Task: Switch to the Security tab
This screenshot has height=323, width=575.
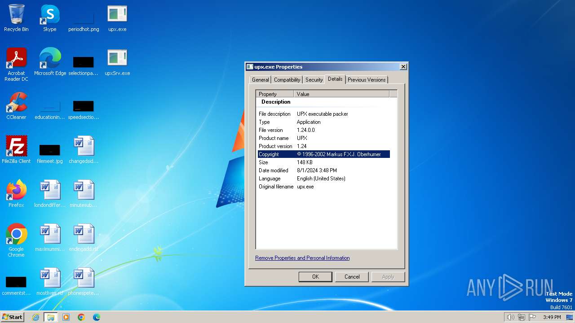Action: tap(314, 80)
